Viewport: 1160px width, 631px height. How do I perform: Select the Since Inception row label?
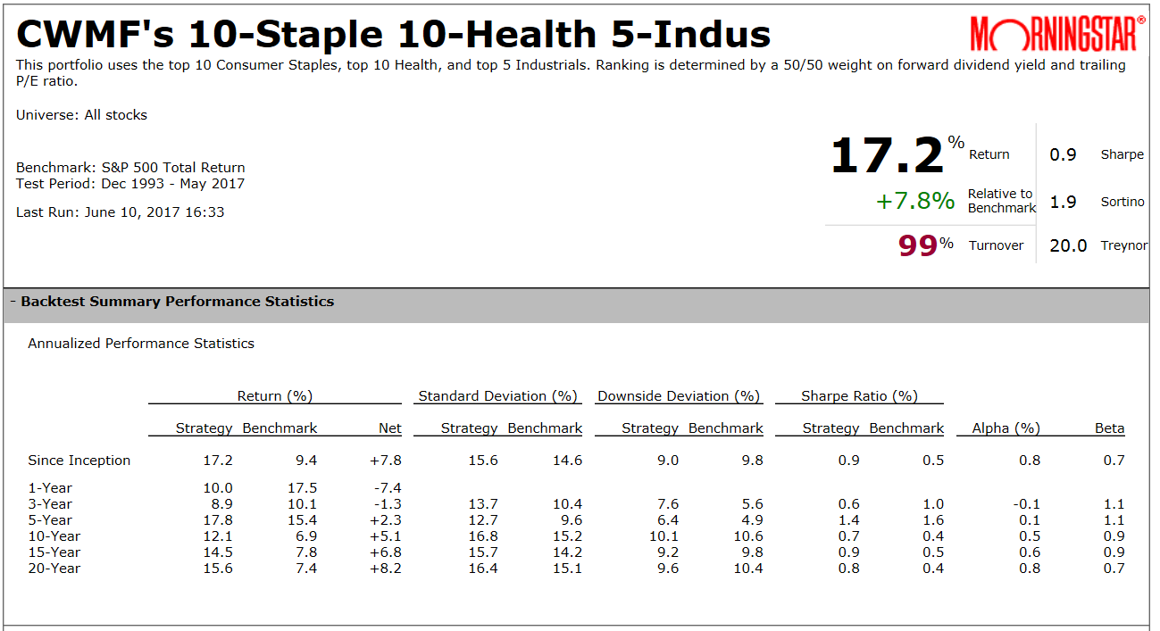coord(79,461)
